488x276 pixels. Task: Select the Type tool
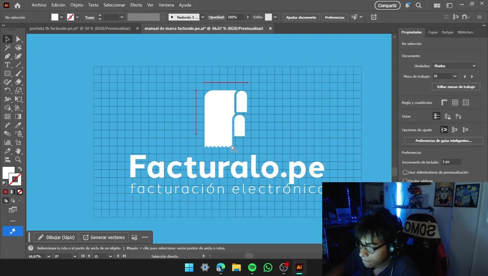pyautogui.click(x=7, y=65)
